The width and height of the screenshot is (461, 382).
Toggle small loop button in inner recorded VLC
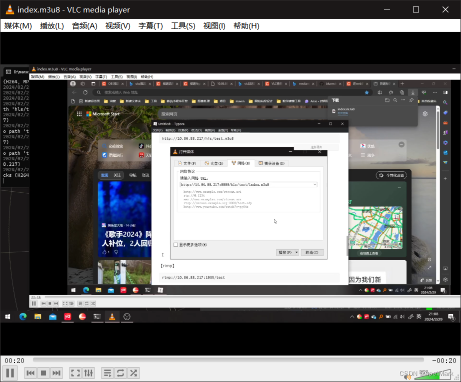click(x=86, y=303)
